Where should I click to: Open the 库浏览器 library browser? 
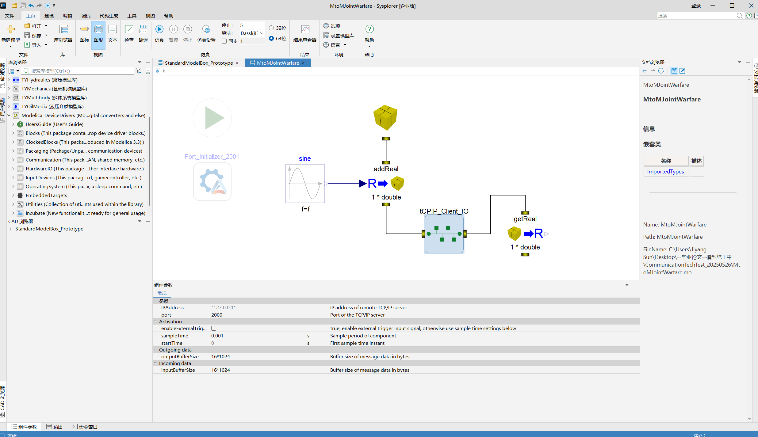[x=63, y=33]
